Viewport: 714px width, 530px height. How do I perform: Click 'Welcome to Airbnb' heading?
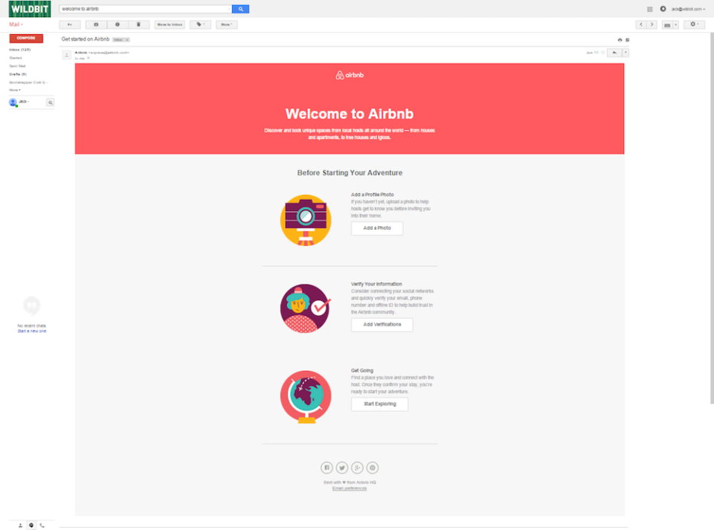coord(350,114)
